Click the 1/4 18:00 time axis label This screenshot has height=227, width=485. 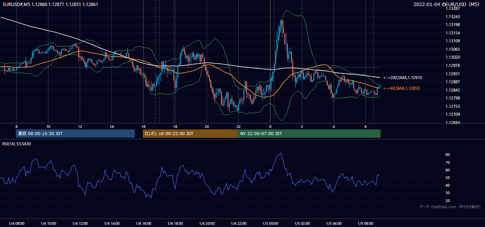(175, 223)
